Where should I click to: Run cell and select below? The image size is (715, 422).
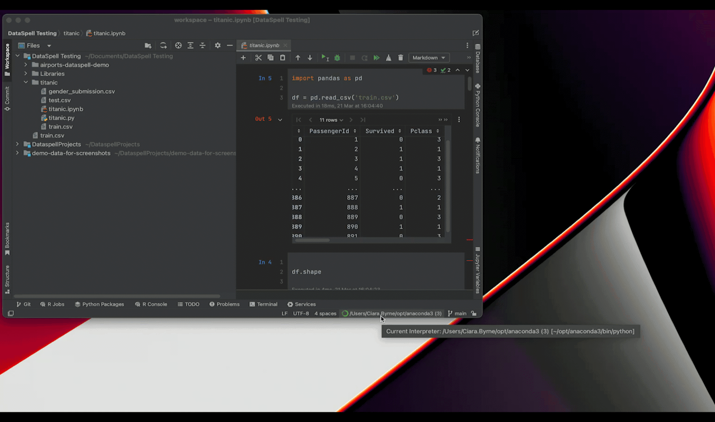pyautogui.click(x=325, y=58)
